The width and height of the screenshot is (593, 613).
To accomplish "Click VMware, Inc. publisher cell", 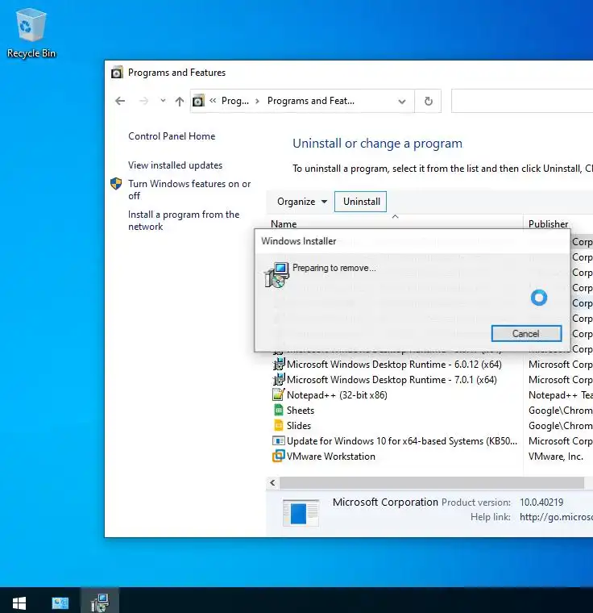I will (555, 457).
